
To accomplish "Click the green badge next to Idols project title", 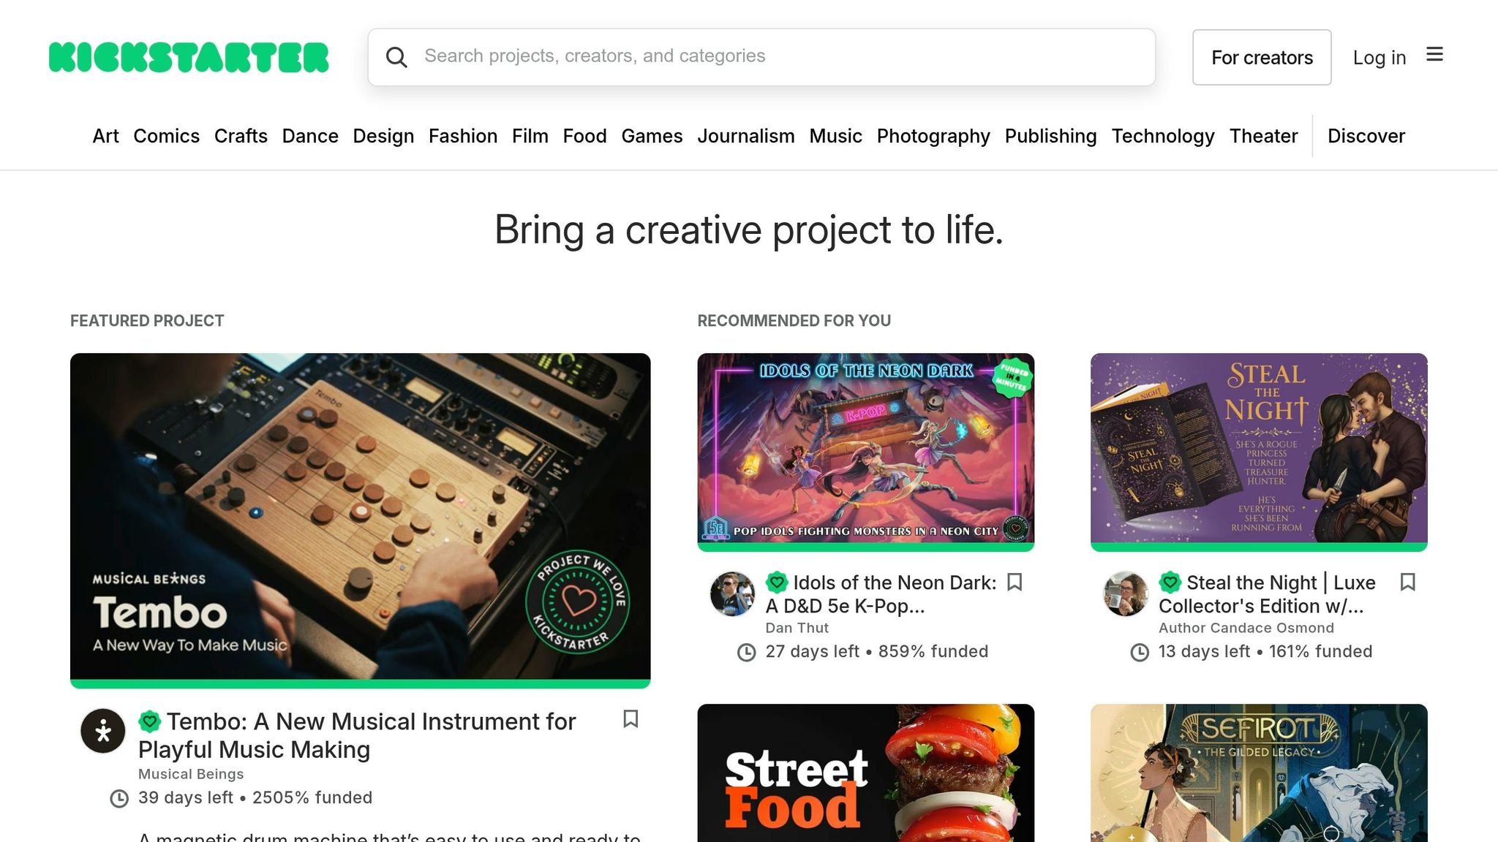I will click(x=777, y=583).
